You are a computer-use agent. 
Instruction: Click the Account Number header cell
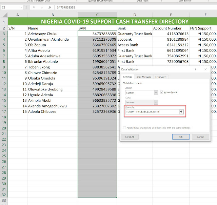coord(171,28)
